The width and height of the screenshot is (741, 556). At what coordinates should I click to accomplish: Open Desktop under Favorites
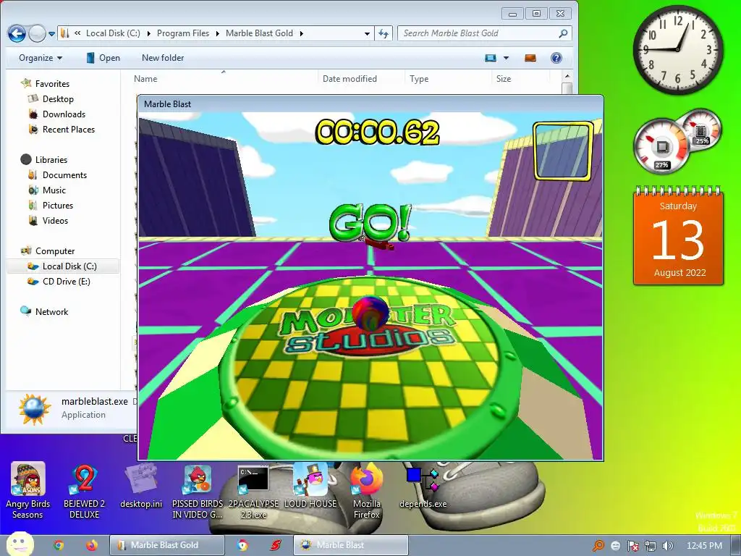point(51,98)
